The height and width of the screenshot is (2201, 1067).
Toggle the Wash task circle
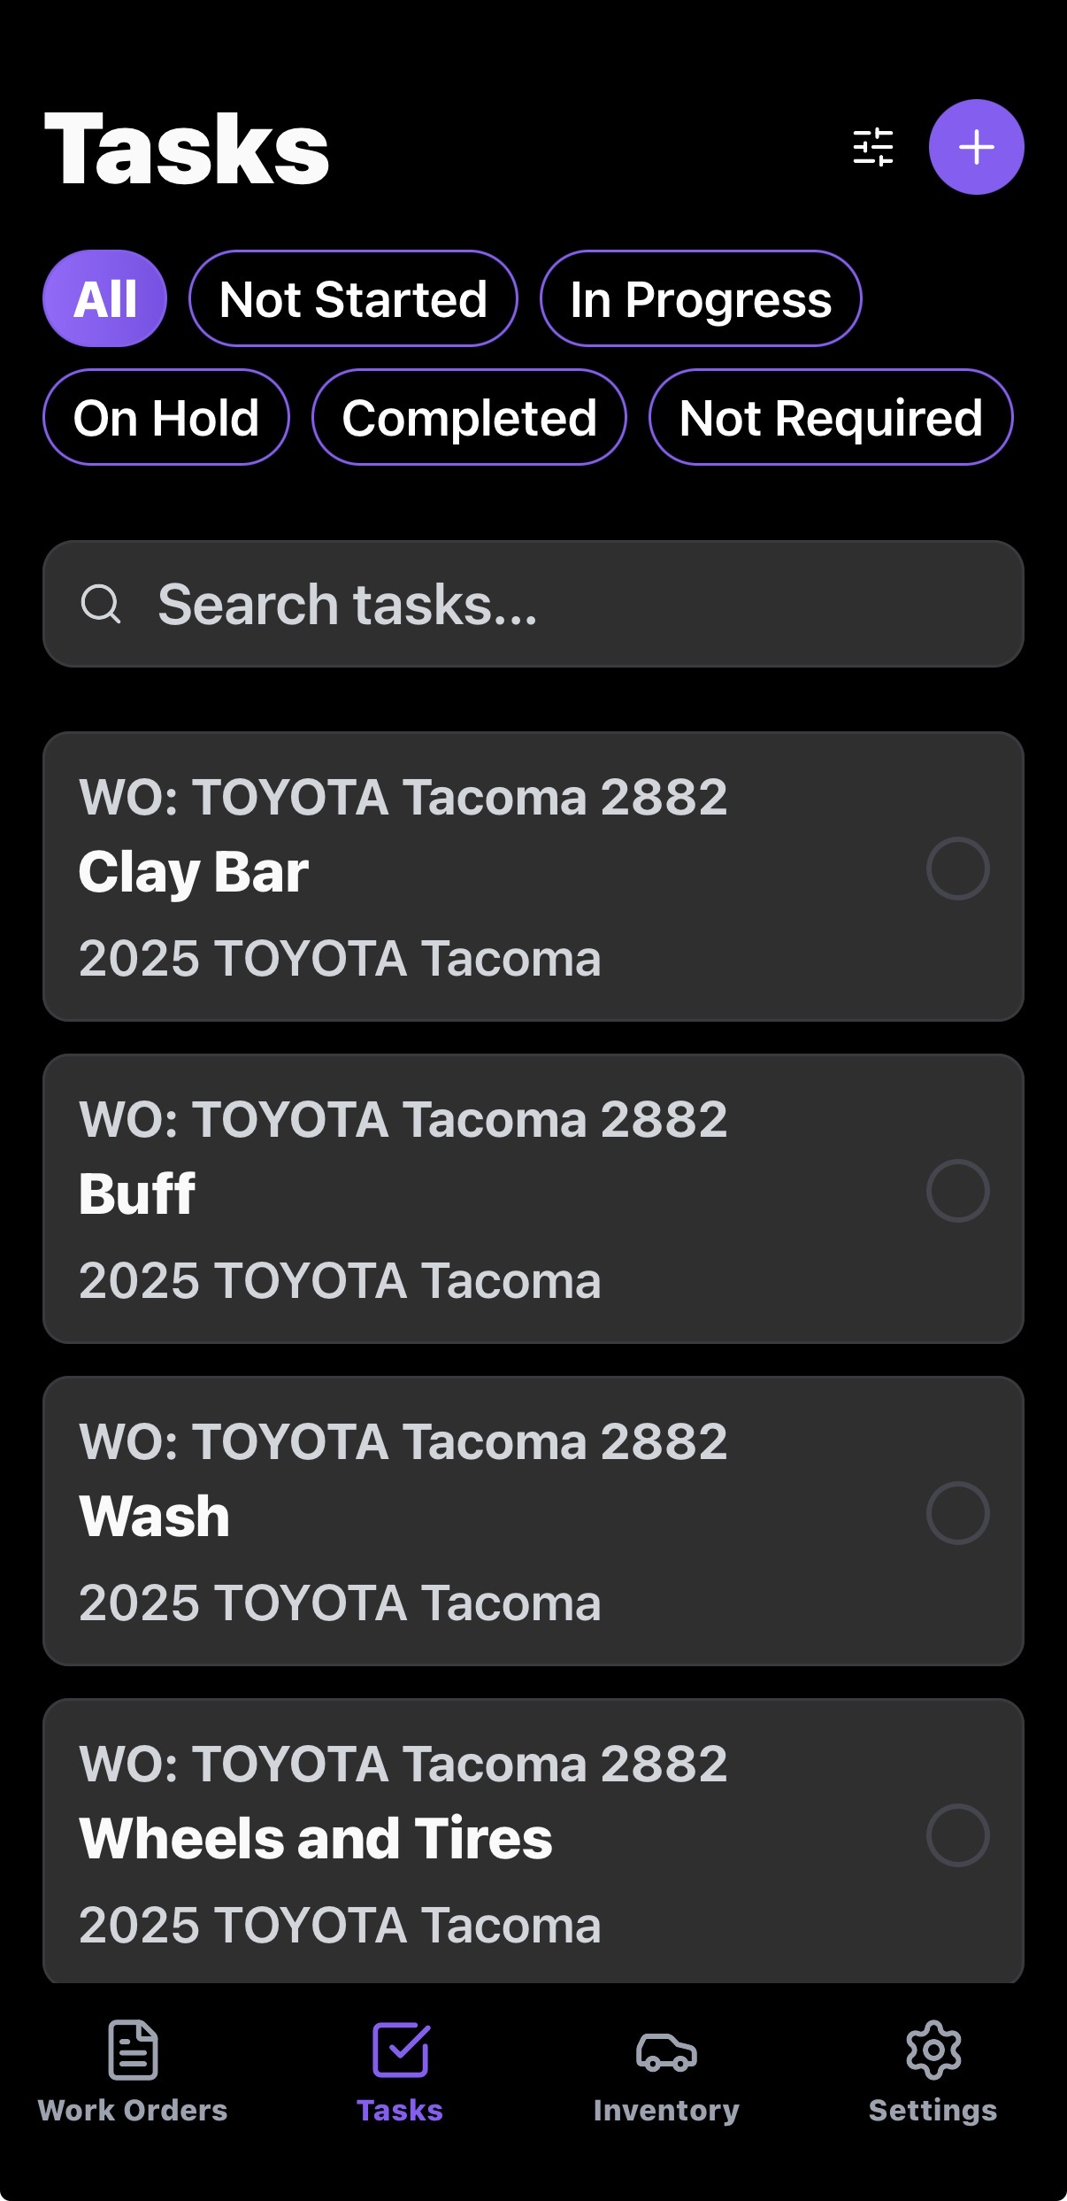957,1513
